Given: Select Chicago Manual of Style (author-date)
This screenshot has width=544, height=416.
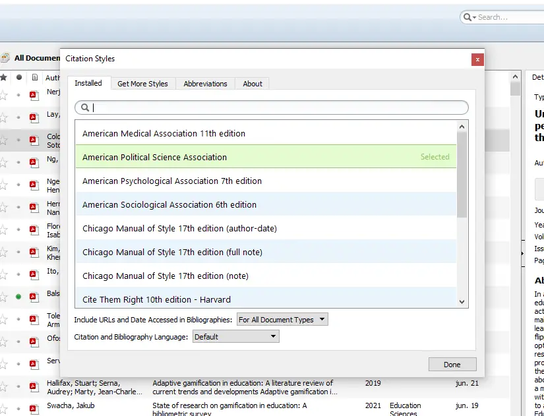Looking at the screenshot, I should (x=266, y=228).
